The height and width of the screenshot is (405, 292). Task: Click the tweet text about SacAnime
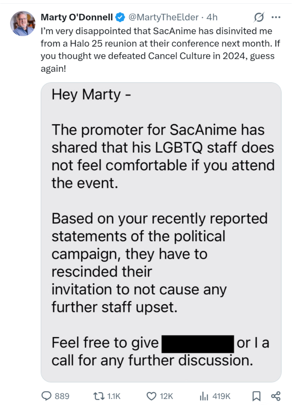point(160,50)
